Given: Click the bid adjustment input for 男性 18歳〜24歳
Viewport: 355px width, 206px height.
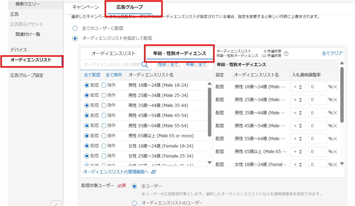Looking at the screenshot, I should click(317, 87).
